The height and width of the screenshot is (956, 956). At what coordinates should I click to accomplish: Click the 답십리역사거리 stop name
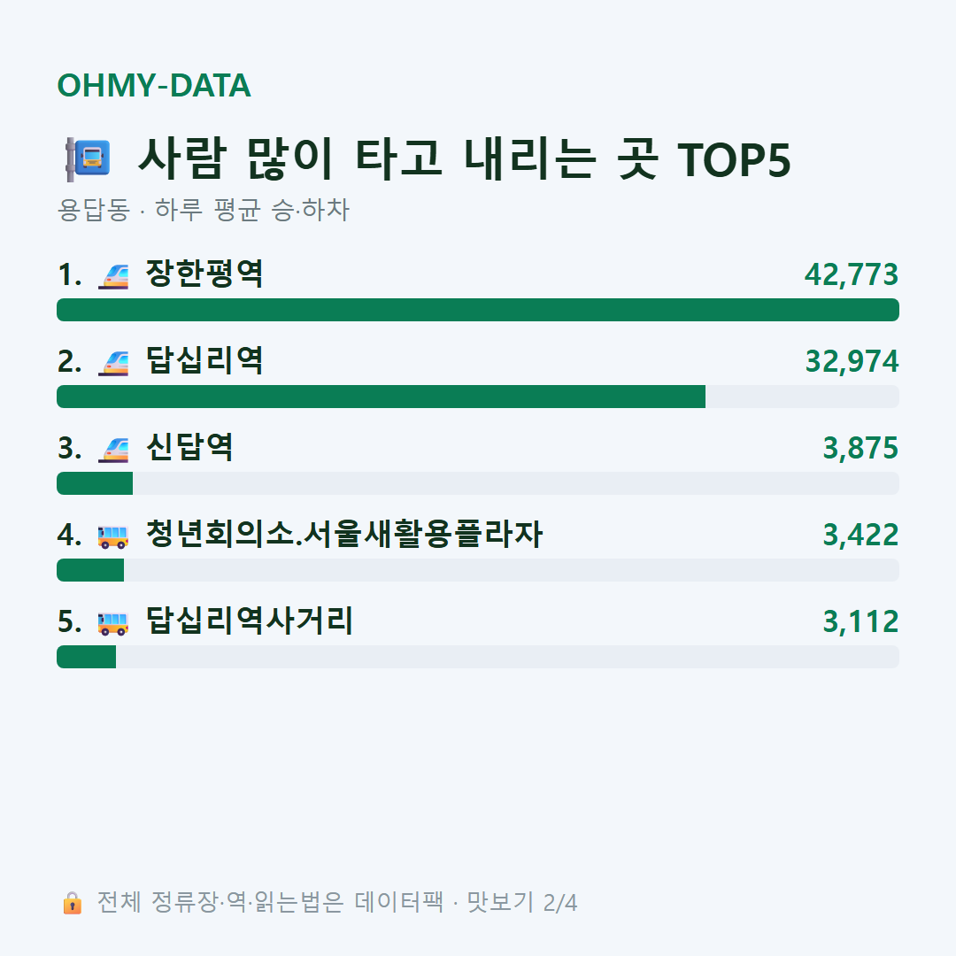point(249,621)
